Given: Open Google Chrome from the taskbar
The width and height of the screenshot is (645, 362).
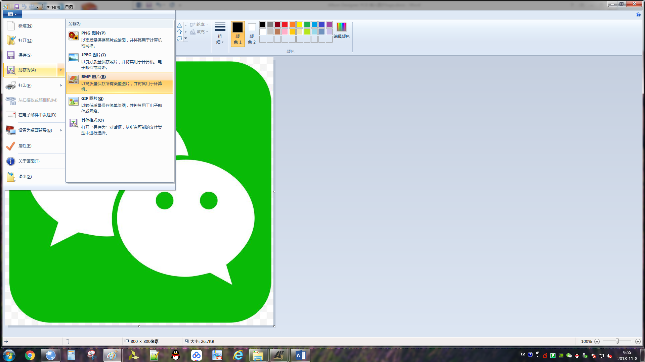Looking at the screenshot, I should [30, 355].
